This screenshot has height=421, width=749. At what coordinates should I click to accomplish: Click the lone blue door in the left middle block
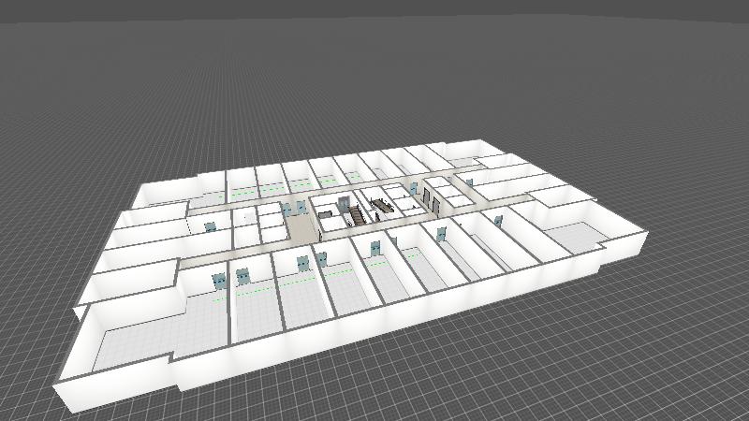coord(210,226)
